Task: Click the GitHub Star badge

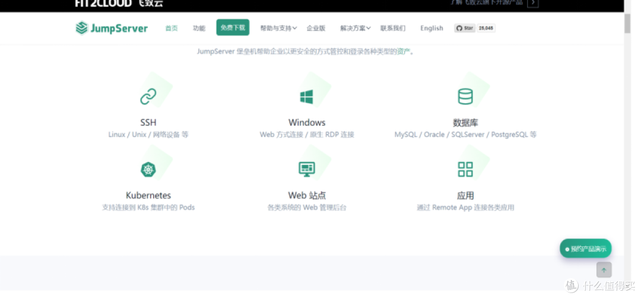Action: (x=465, y=28)
